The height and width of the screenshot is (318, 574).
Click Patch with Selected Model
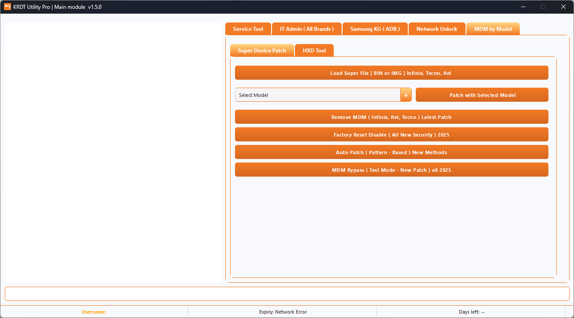482,95
